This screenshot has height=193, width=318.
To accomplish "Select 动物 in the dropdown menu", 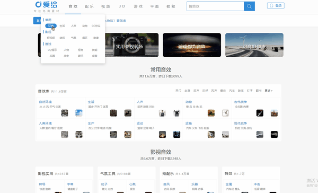I will 85,26.
